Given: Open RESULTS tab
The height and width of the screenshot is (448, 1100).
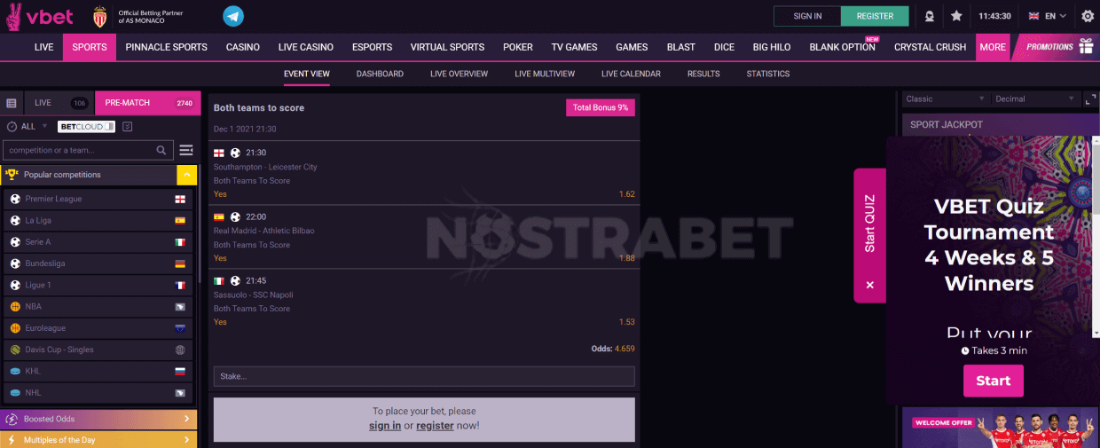Looking at the screenshot, I should (703, 74).
